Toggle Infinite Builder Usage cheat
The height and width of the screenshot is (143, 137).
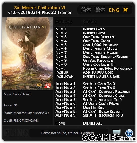(x=101, y=76)
